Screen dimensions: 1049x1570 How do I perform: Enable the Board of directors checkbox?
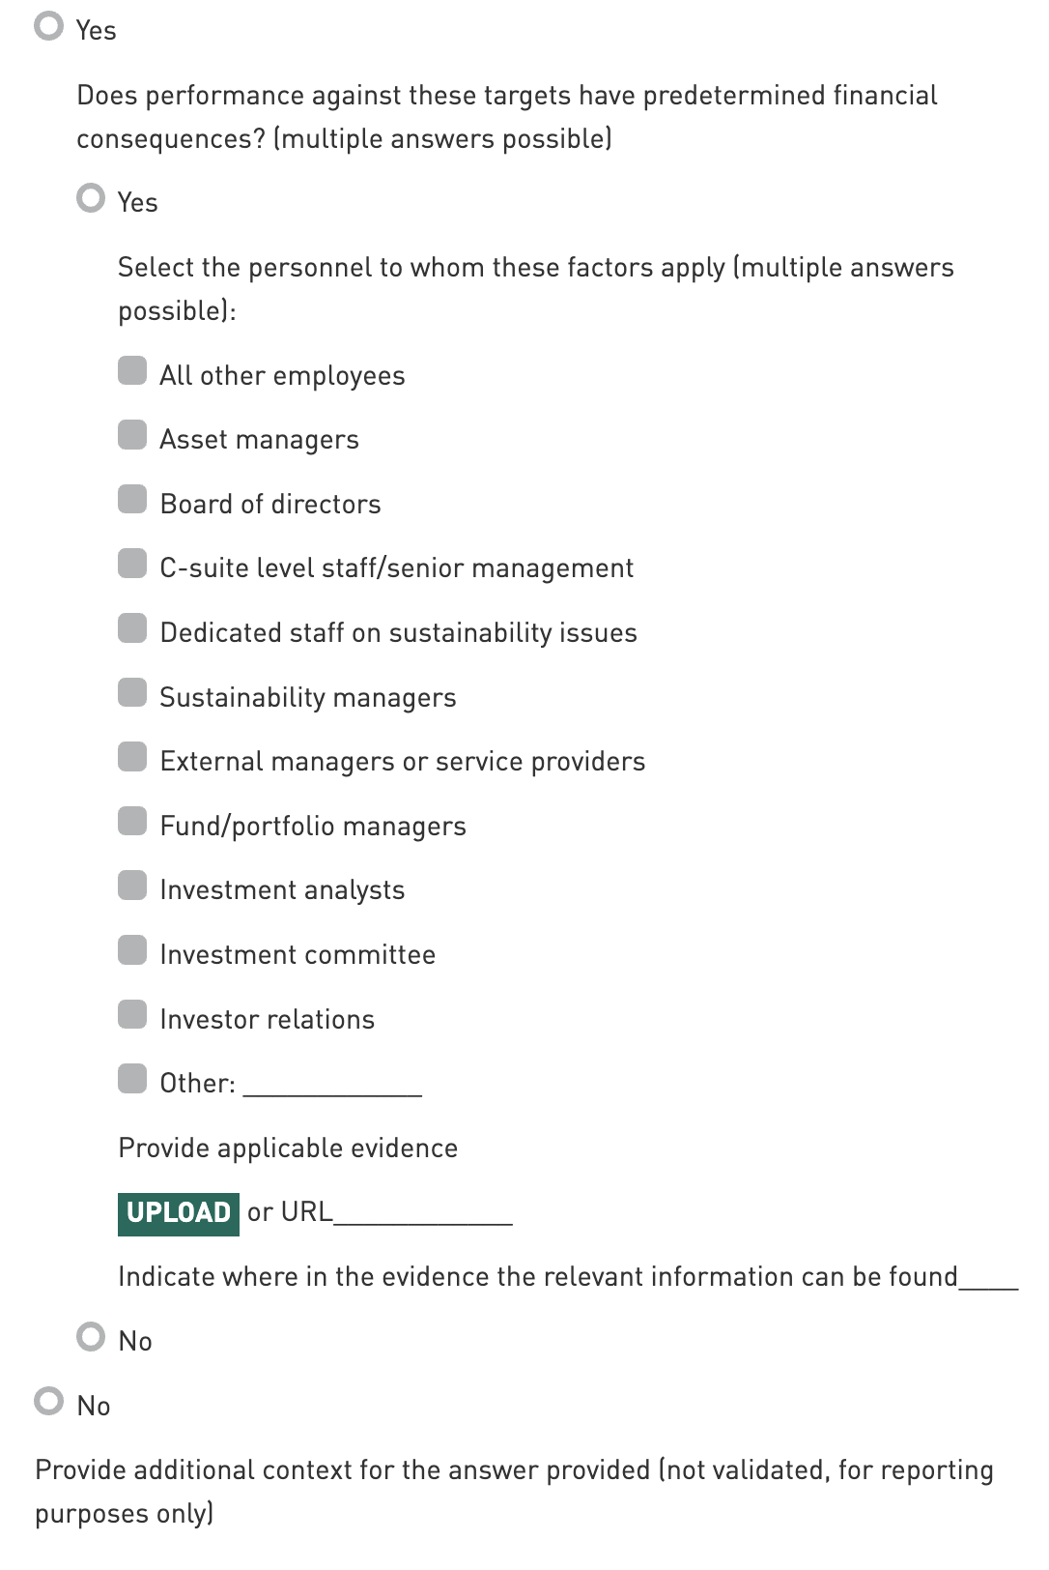(x=132, y=500)
